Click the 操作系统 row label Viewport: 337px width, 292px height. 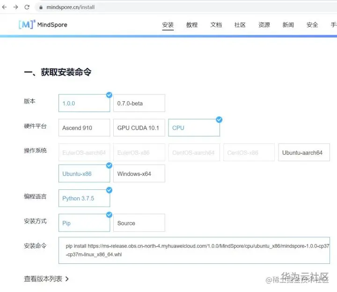[x=35, y=150]
